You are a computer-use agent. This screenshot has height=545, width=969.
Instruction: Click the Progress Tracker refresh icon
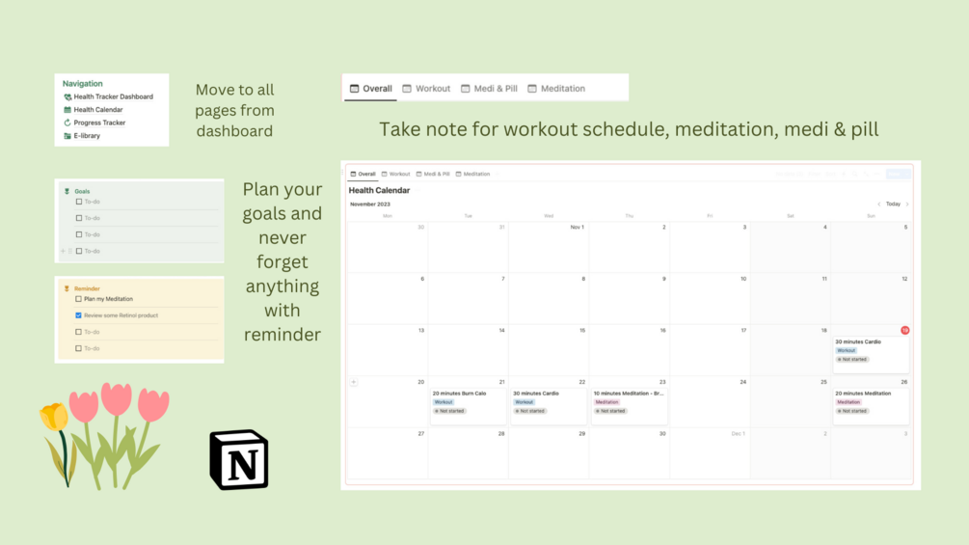67,123
